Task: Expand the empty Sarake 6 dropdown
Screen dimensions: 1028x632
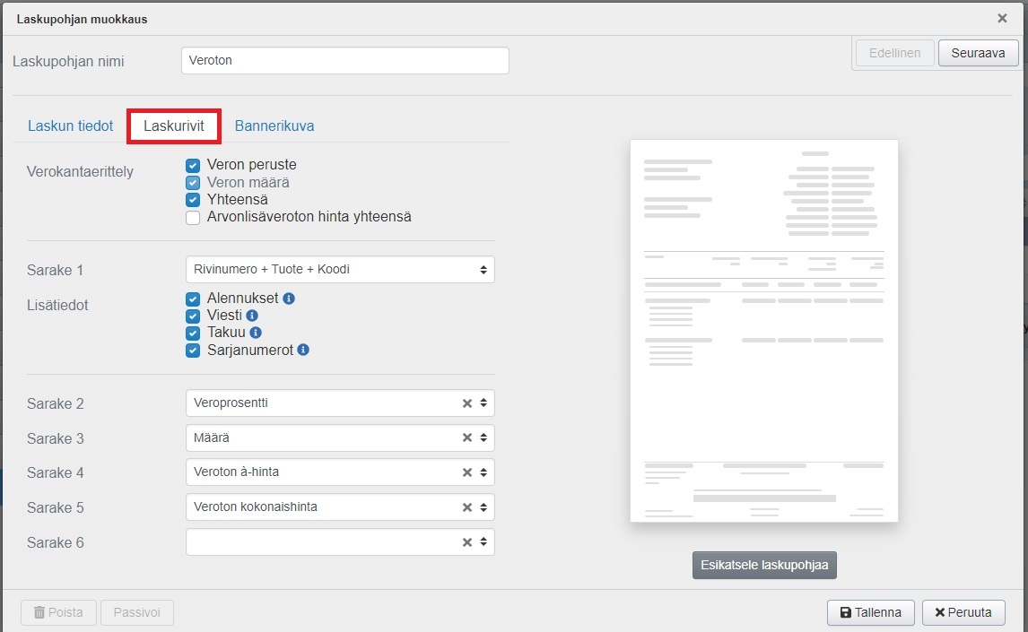Action: pyautogui.click(x=323, y=542)
